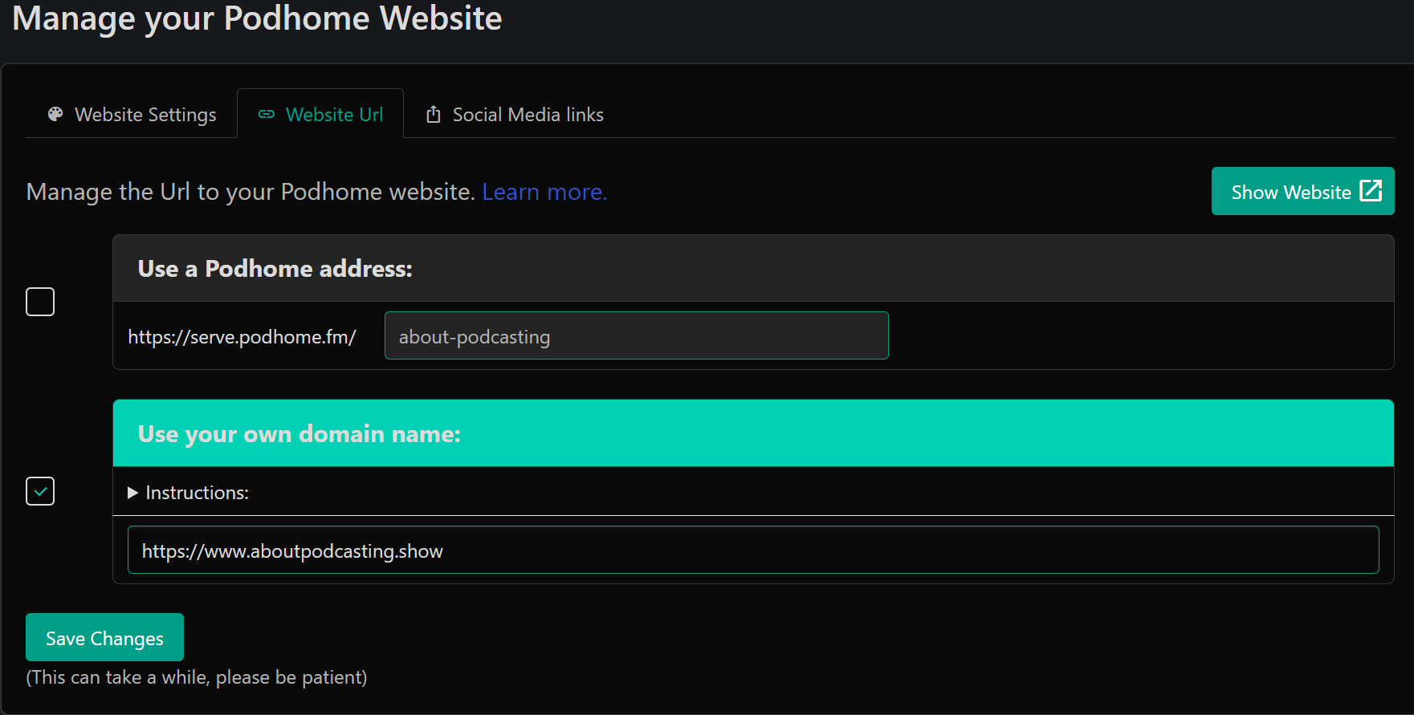Click the palette icon beside Website Settings

55,114
